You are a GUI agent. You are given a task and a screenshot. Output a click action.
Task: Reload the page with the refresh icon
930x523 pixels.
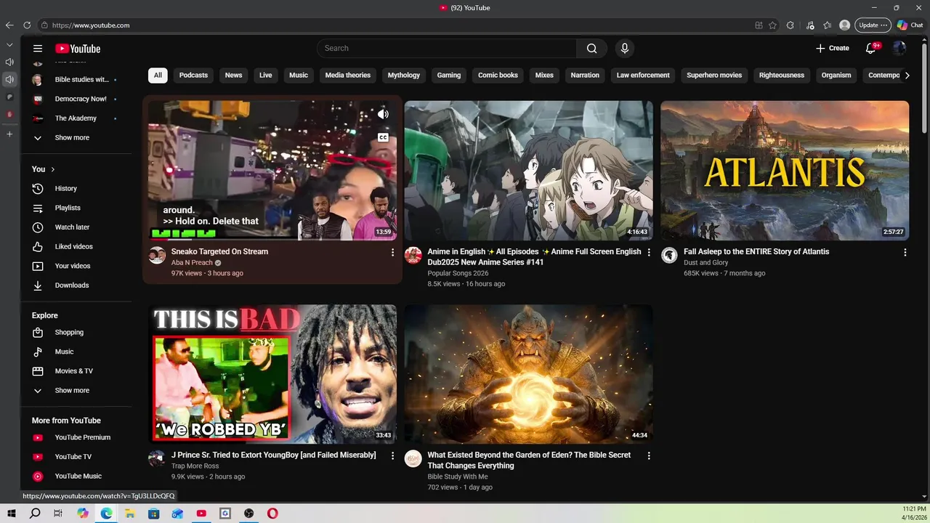click(27, 25)
